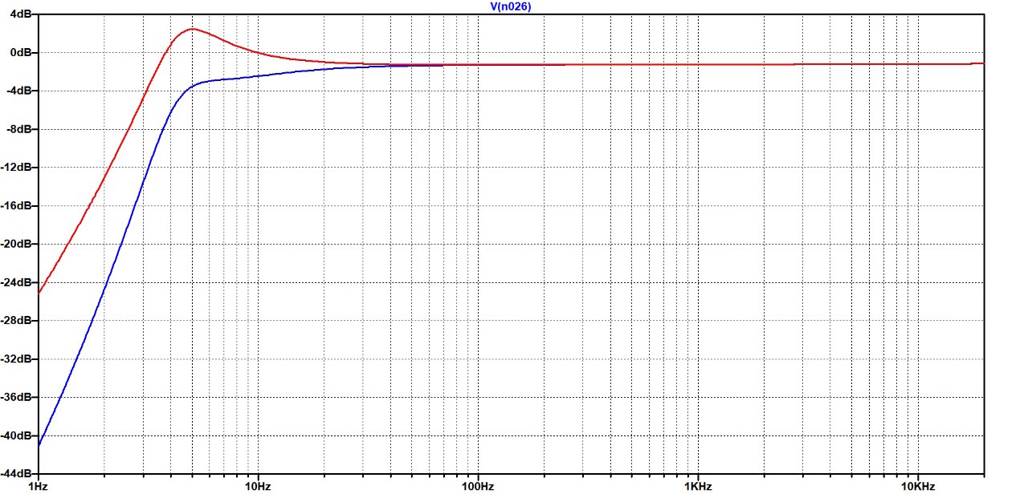Screen dimensions: 1028x494
Task: Click the -20dB vertical axis label
Action: pyautogui.click(x=20, y=245)
